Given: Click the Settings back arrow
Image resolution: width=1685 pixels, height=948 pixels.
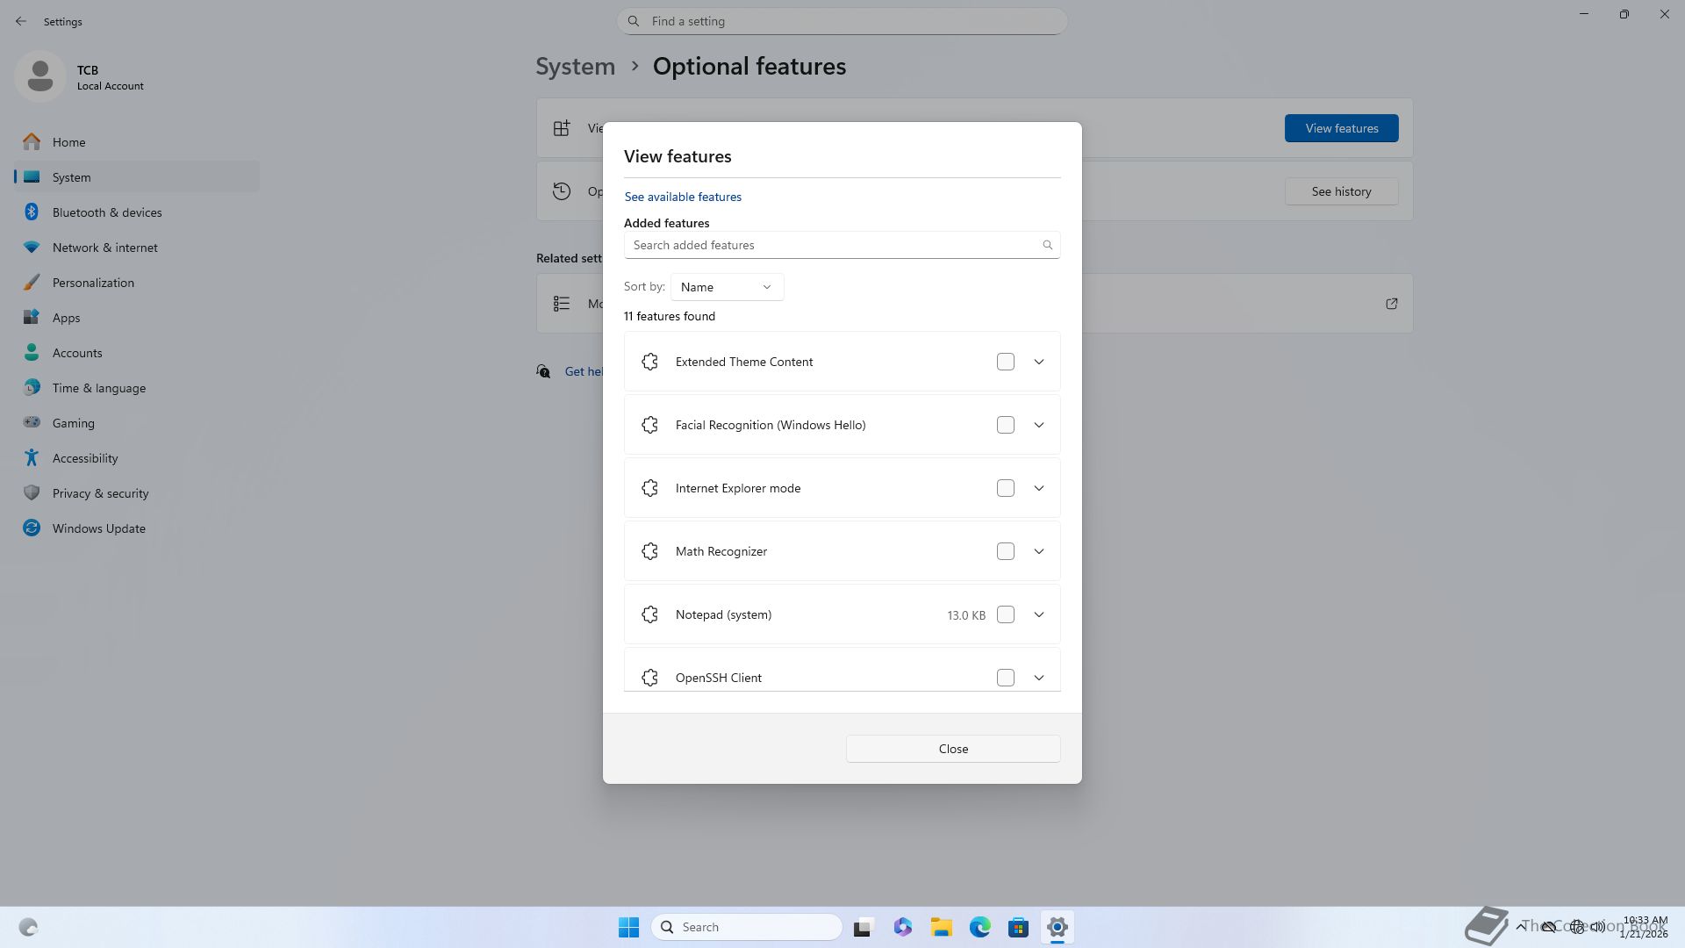Looking at the screenshot, I should (21, 21).
